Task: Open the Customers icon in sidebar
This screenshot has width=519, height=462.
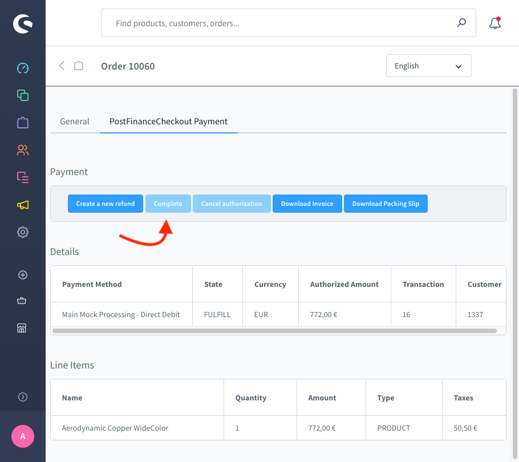Action: [x=23, y=150]
